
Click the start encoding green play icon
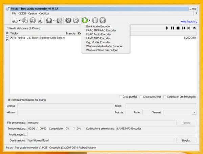coord(85,21)
